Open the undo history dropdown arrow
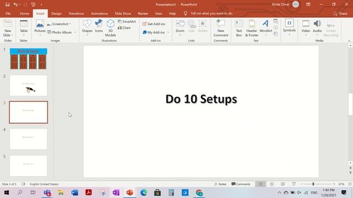The height and width of the screenshot is (198, 353). click(x=20, y=5)
